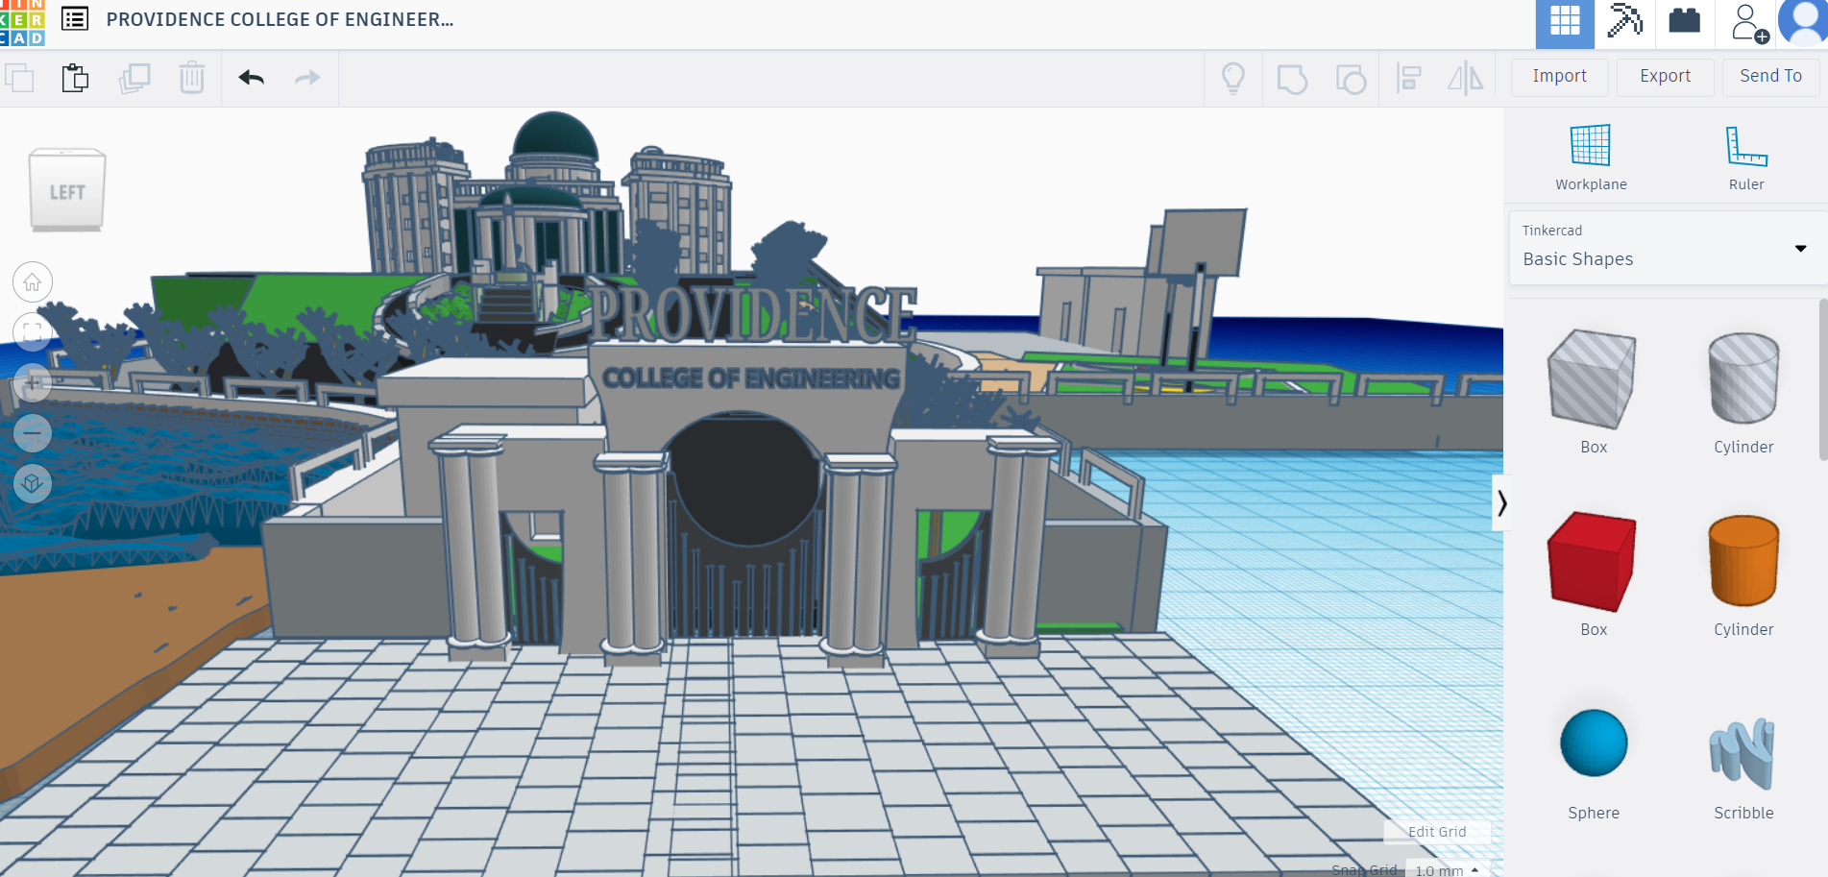Open the Basic Shapes category dropdown
This screenshot has height=877, width=1828.
pyautogui.click(x=1668, y=248)
